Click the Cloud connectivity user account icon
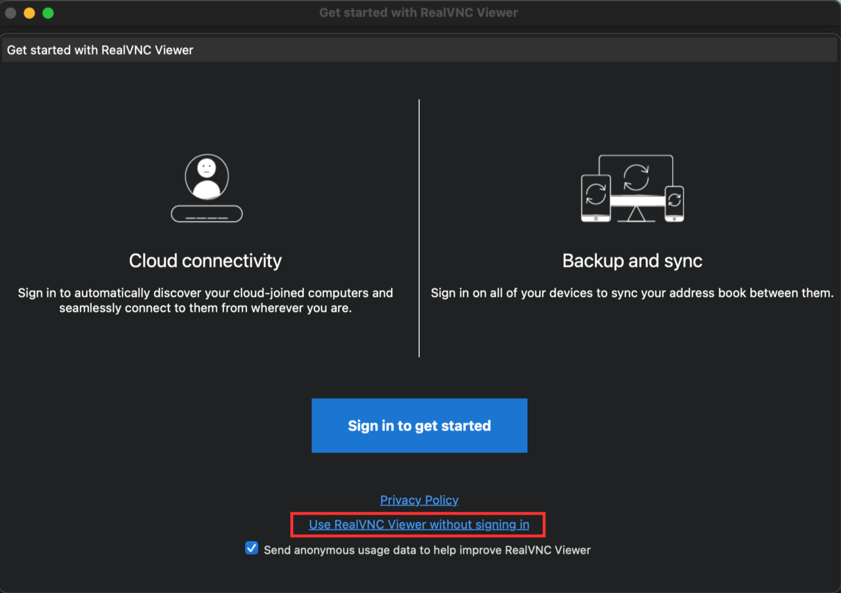Image resolution: width=841 pixels, height=593 pixels. pyautogui.click(x=207, y=188)
